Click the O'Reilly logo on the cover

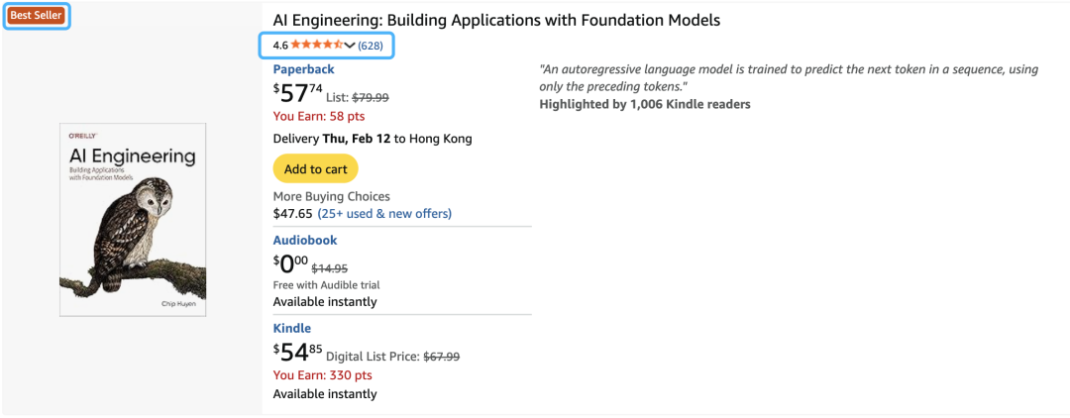[81, 135]
